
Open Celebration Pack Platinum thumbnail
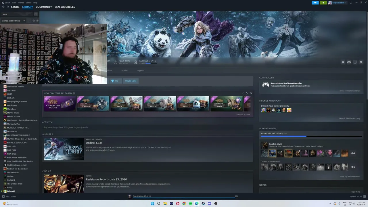[x=93, y=103]
